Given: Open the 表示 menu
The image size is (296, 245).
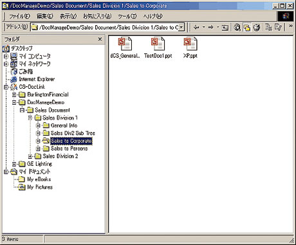Looking at the screenshot, I should 68,16.
